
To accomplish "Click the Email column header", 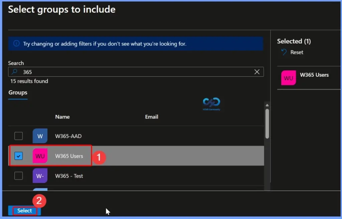I will pos(152,117).
